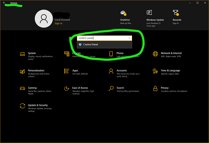Image resolution: width=209 pixels, height=143 pixels.
Task: Open the user profile avatar
Action: 44,19
